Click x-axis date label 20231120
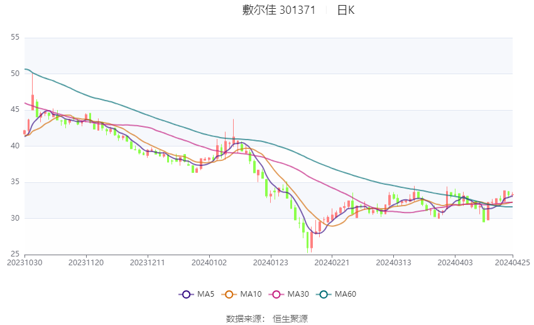 pyautogui.click(x=86, y=263)
